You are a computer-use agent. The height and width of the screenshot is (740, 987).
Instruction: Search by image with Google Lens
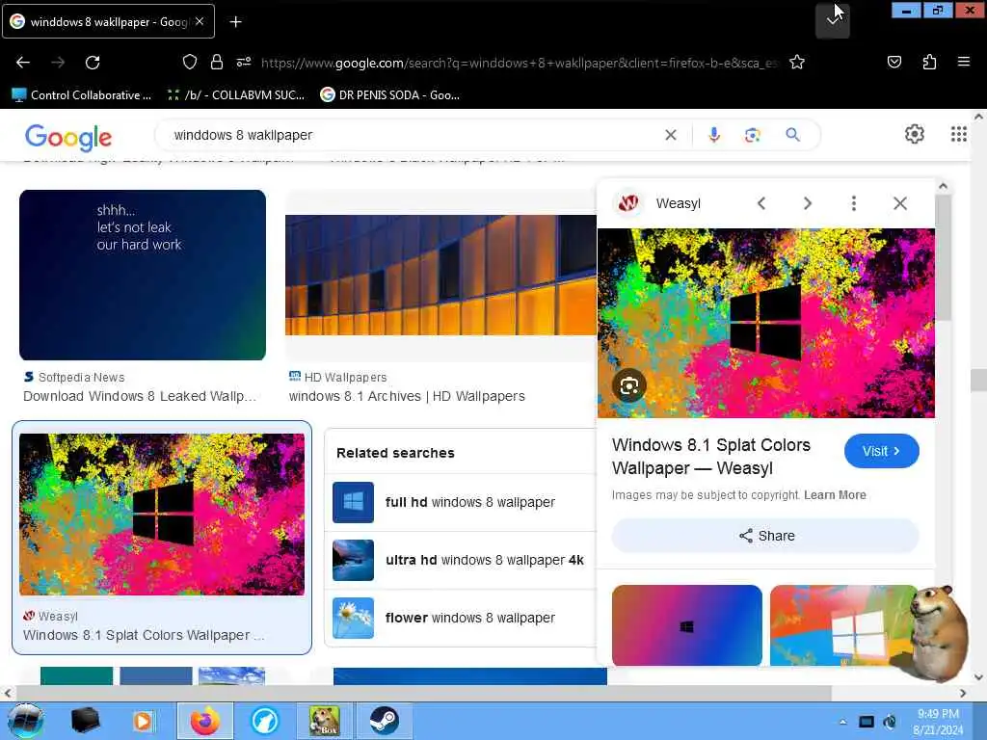[x=752, y=135]
